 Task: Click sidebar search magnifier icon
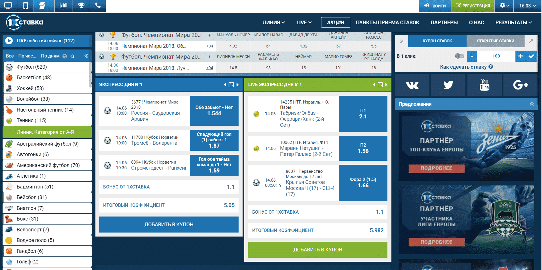72,56
